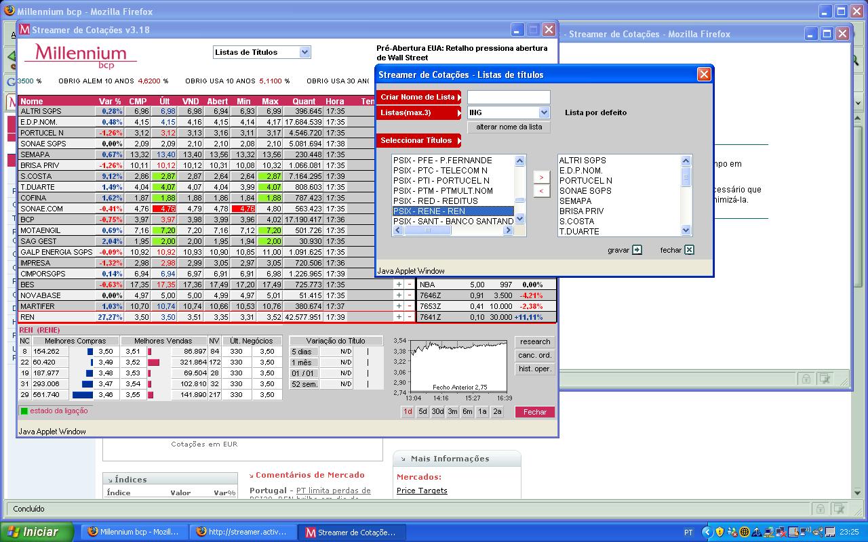Click the plus button beside the 7641Z row
This screenshot has height=542, width=868.
[399, 317]
